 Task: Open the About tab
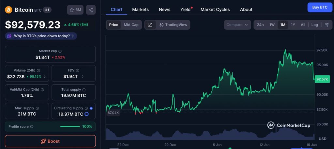246,9
